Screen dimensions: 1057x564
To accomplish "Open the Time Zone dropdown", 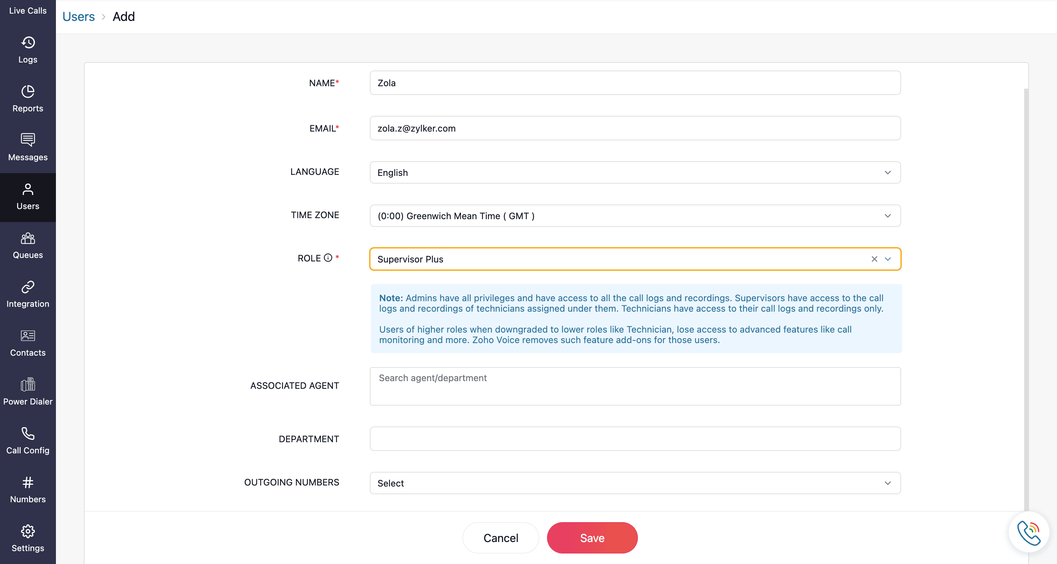I will coord(887,216).
